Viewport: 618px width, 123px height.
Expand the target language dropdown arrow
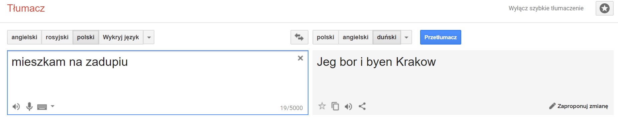pyautogui.click(x=406, y=37)
